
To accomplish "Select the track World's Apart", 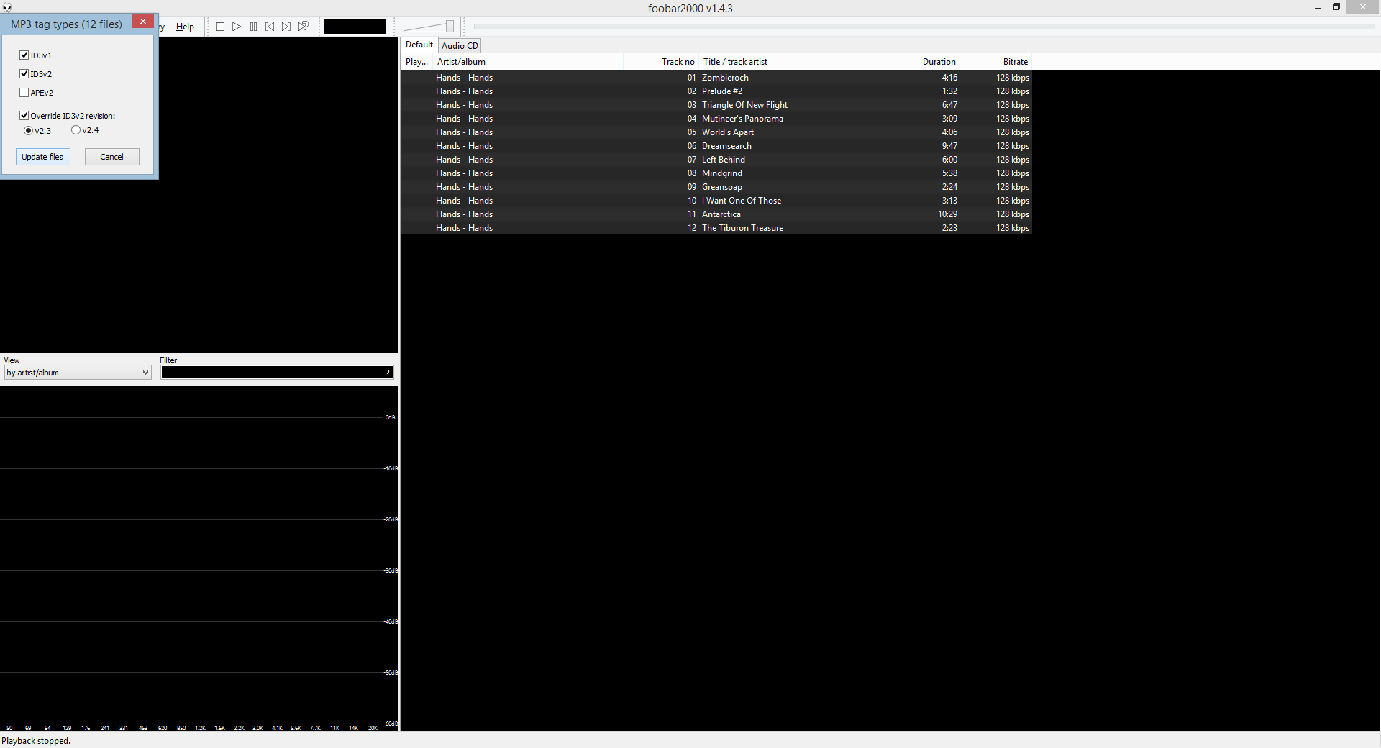I will (716, 132).
